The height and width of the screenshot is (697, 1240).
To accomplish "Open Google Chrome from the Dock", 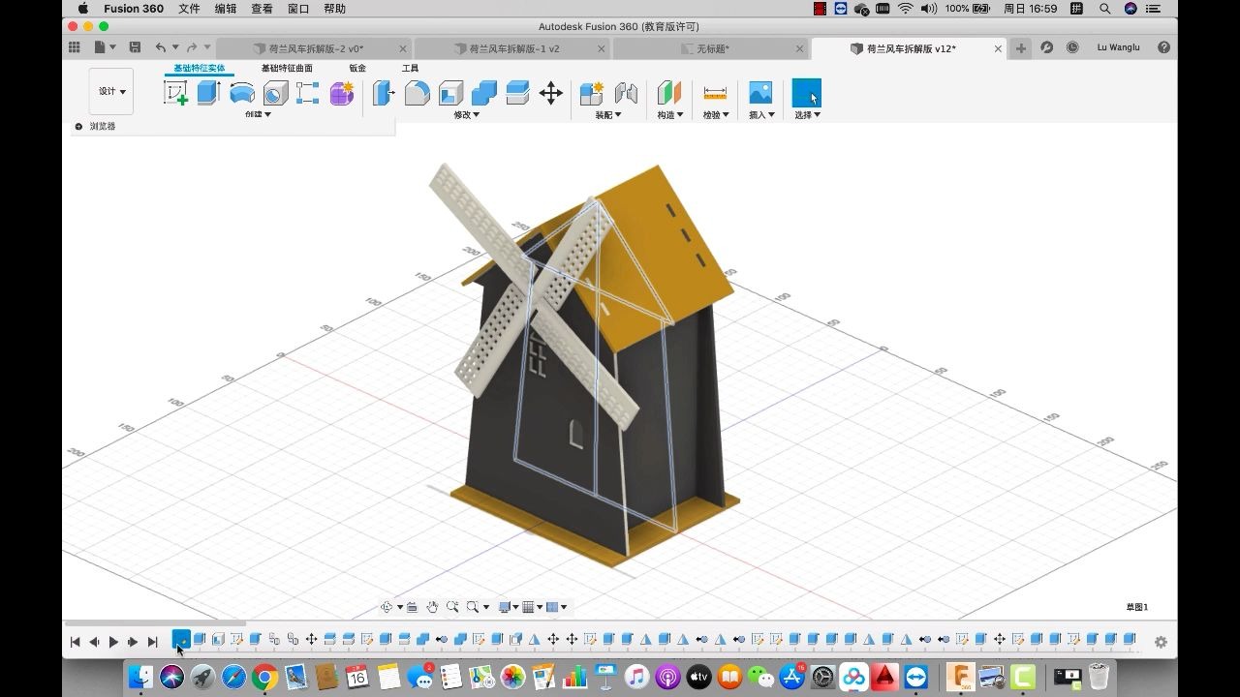I will coord(264,677).
